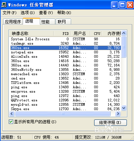Click CPU value 98
The image size is (134, 141).
pyautogui.click(x=96, y=39)
